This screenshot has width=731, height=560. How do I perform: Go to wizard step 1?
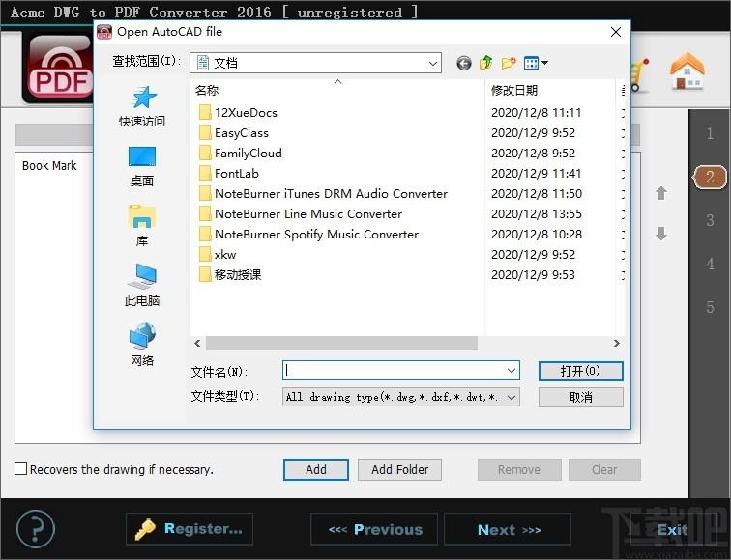click(x=710, y=133)
